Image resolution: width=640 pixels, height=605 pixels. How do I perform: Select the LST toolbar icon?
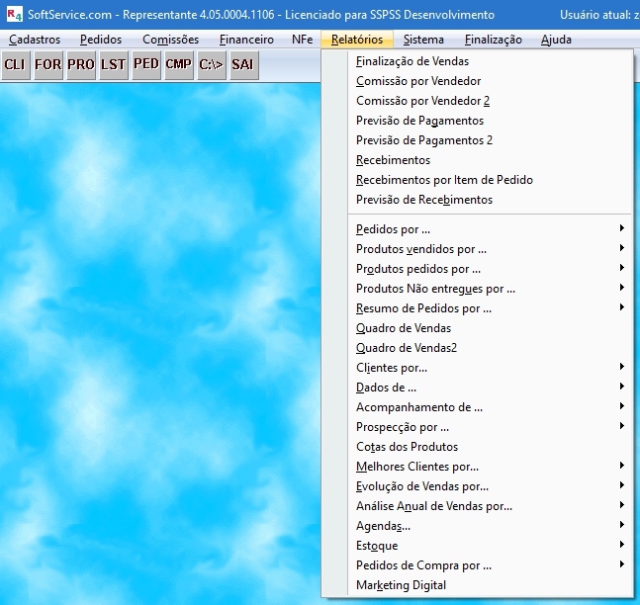(x=114, y=64)
